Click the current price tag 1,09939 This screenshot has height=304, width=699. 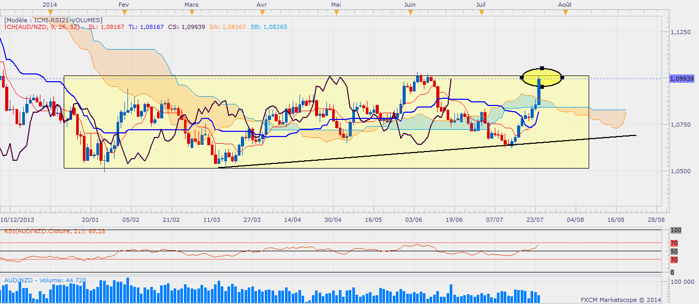681,79
